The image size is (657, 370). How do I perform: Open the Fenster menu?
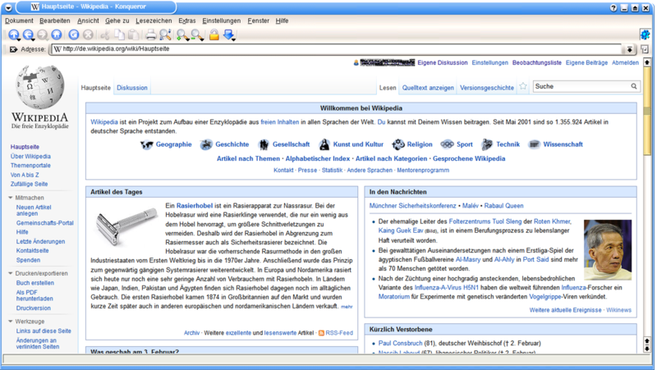258,21
